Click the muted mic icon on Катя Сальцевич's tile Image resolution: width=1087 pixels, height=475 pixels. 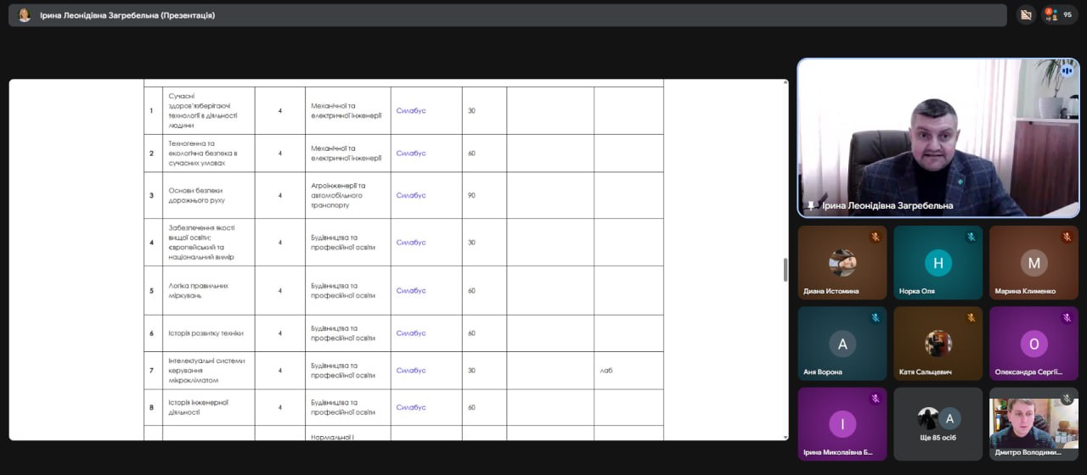970,318
